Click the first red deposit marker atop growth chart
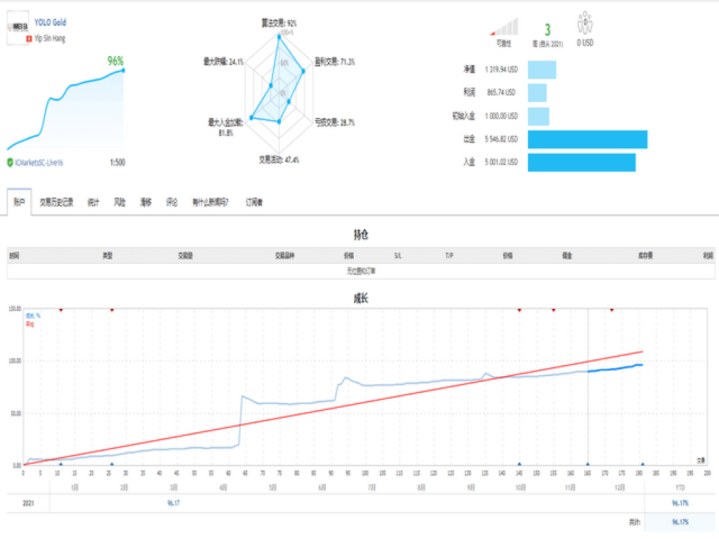This screenshot has width=719, height=539. click(x=61, y=310)
